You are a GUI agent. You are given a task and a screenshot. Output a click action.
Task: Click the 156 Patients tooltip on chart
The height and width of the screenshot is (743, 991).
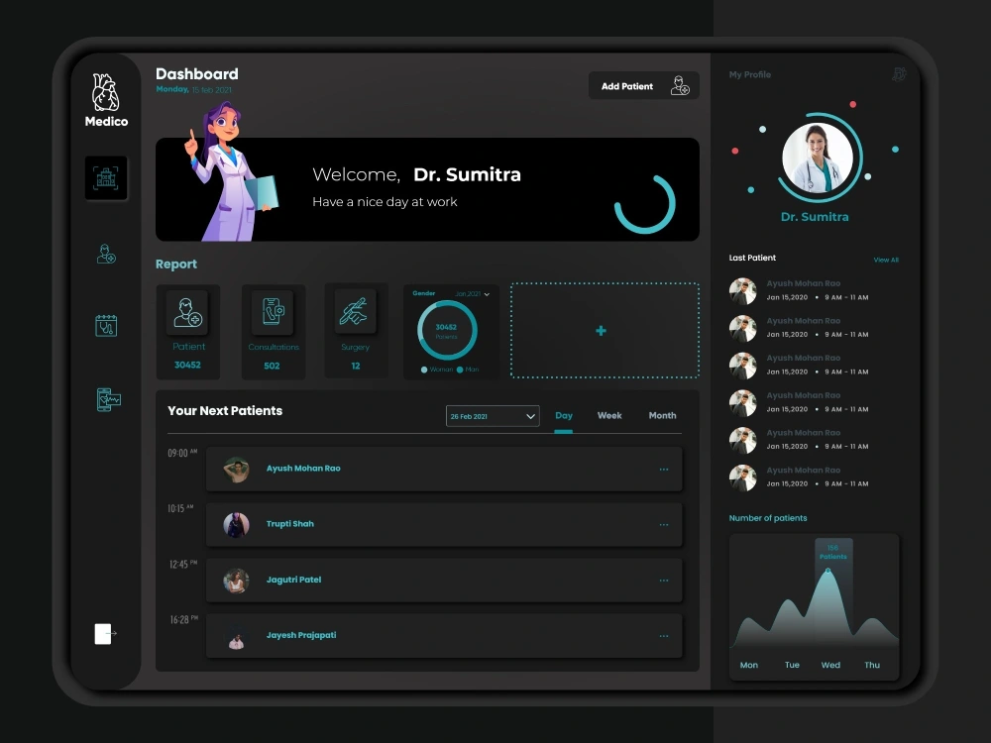(x=833, y=552)
